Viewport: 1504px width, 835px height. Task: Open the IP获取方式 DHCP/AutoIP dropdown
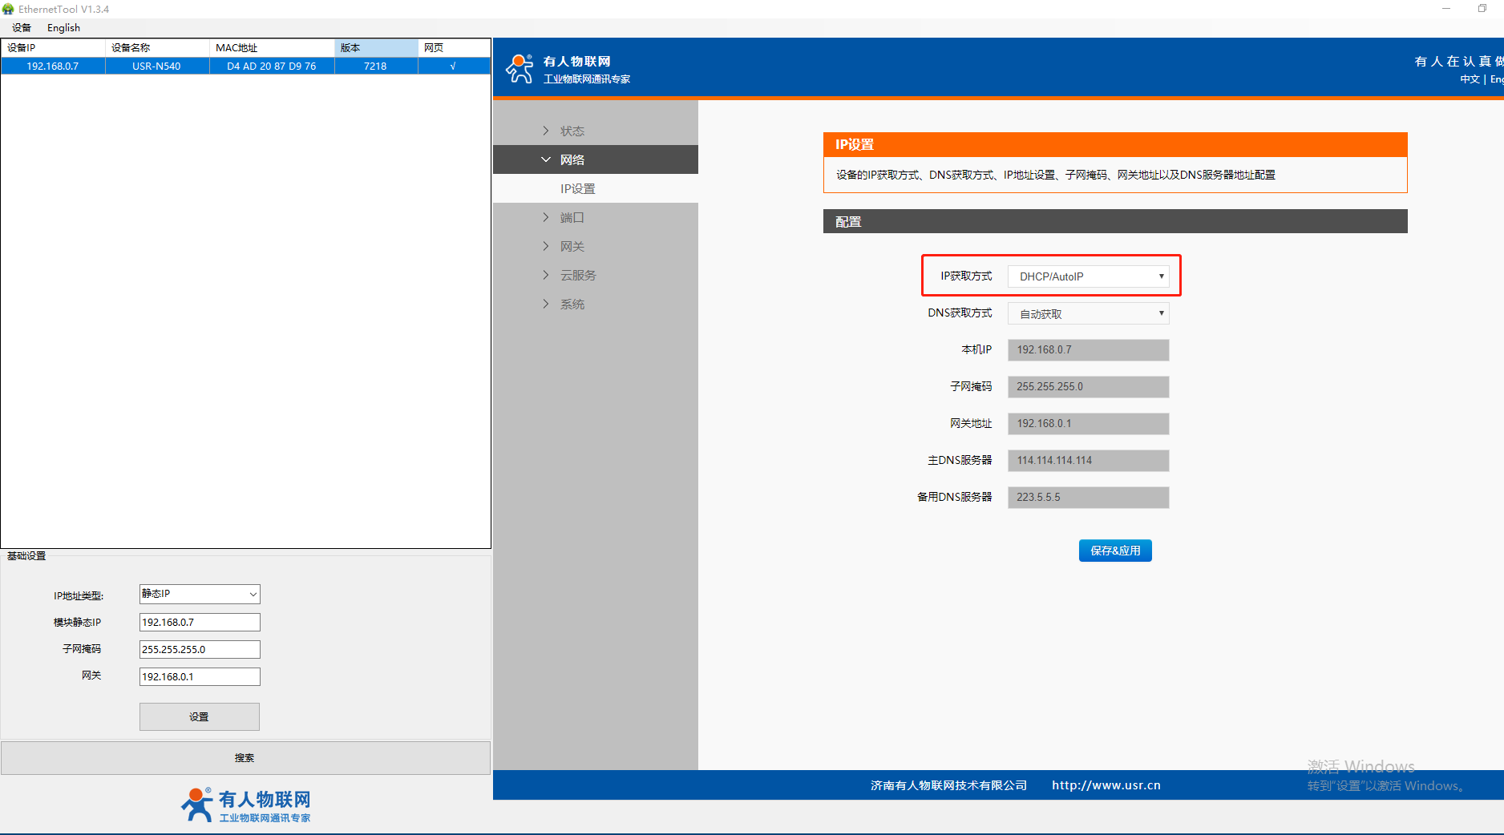(1088, 276)
